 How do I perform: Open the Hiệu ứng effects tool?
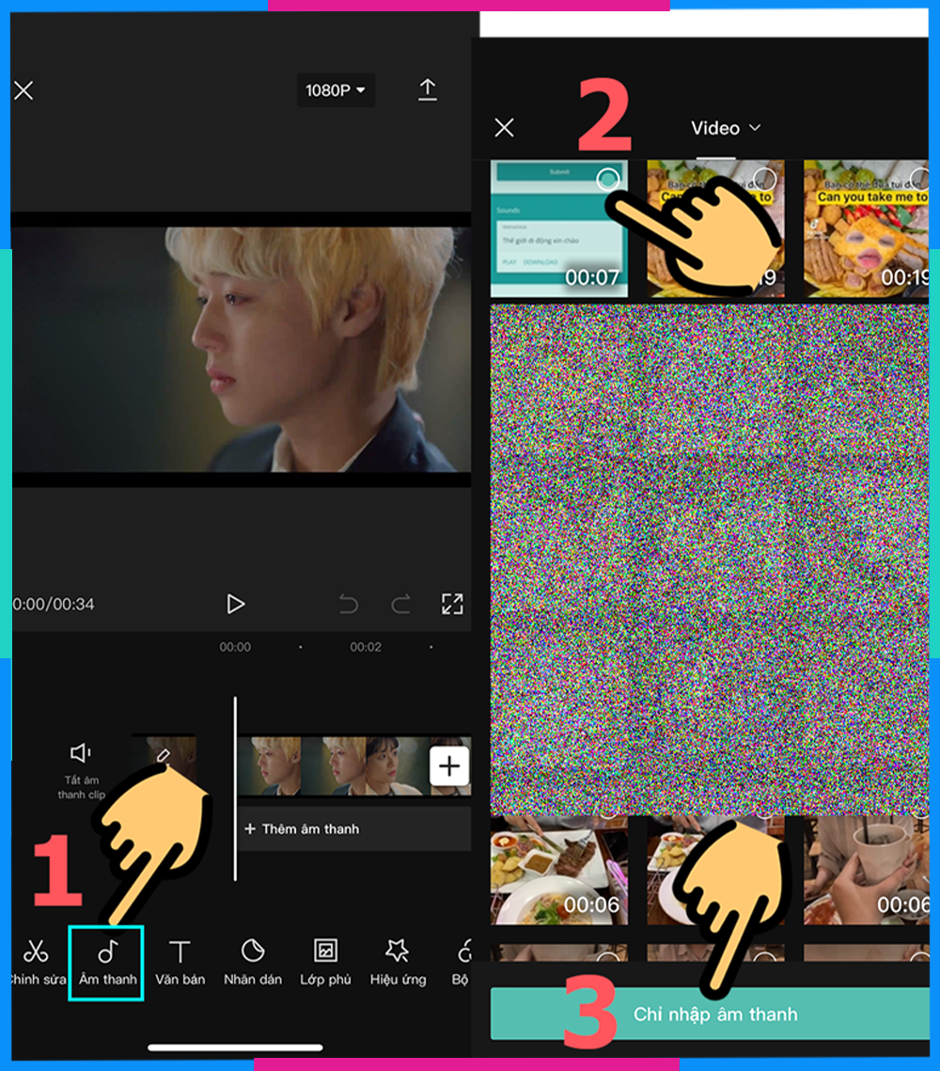398,963
